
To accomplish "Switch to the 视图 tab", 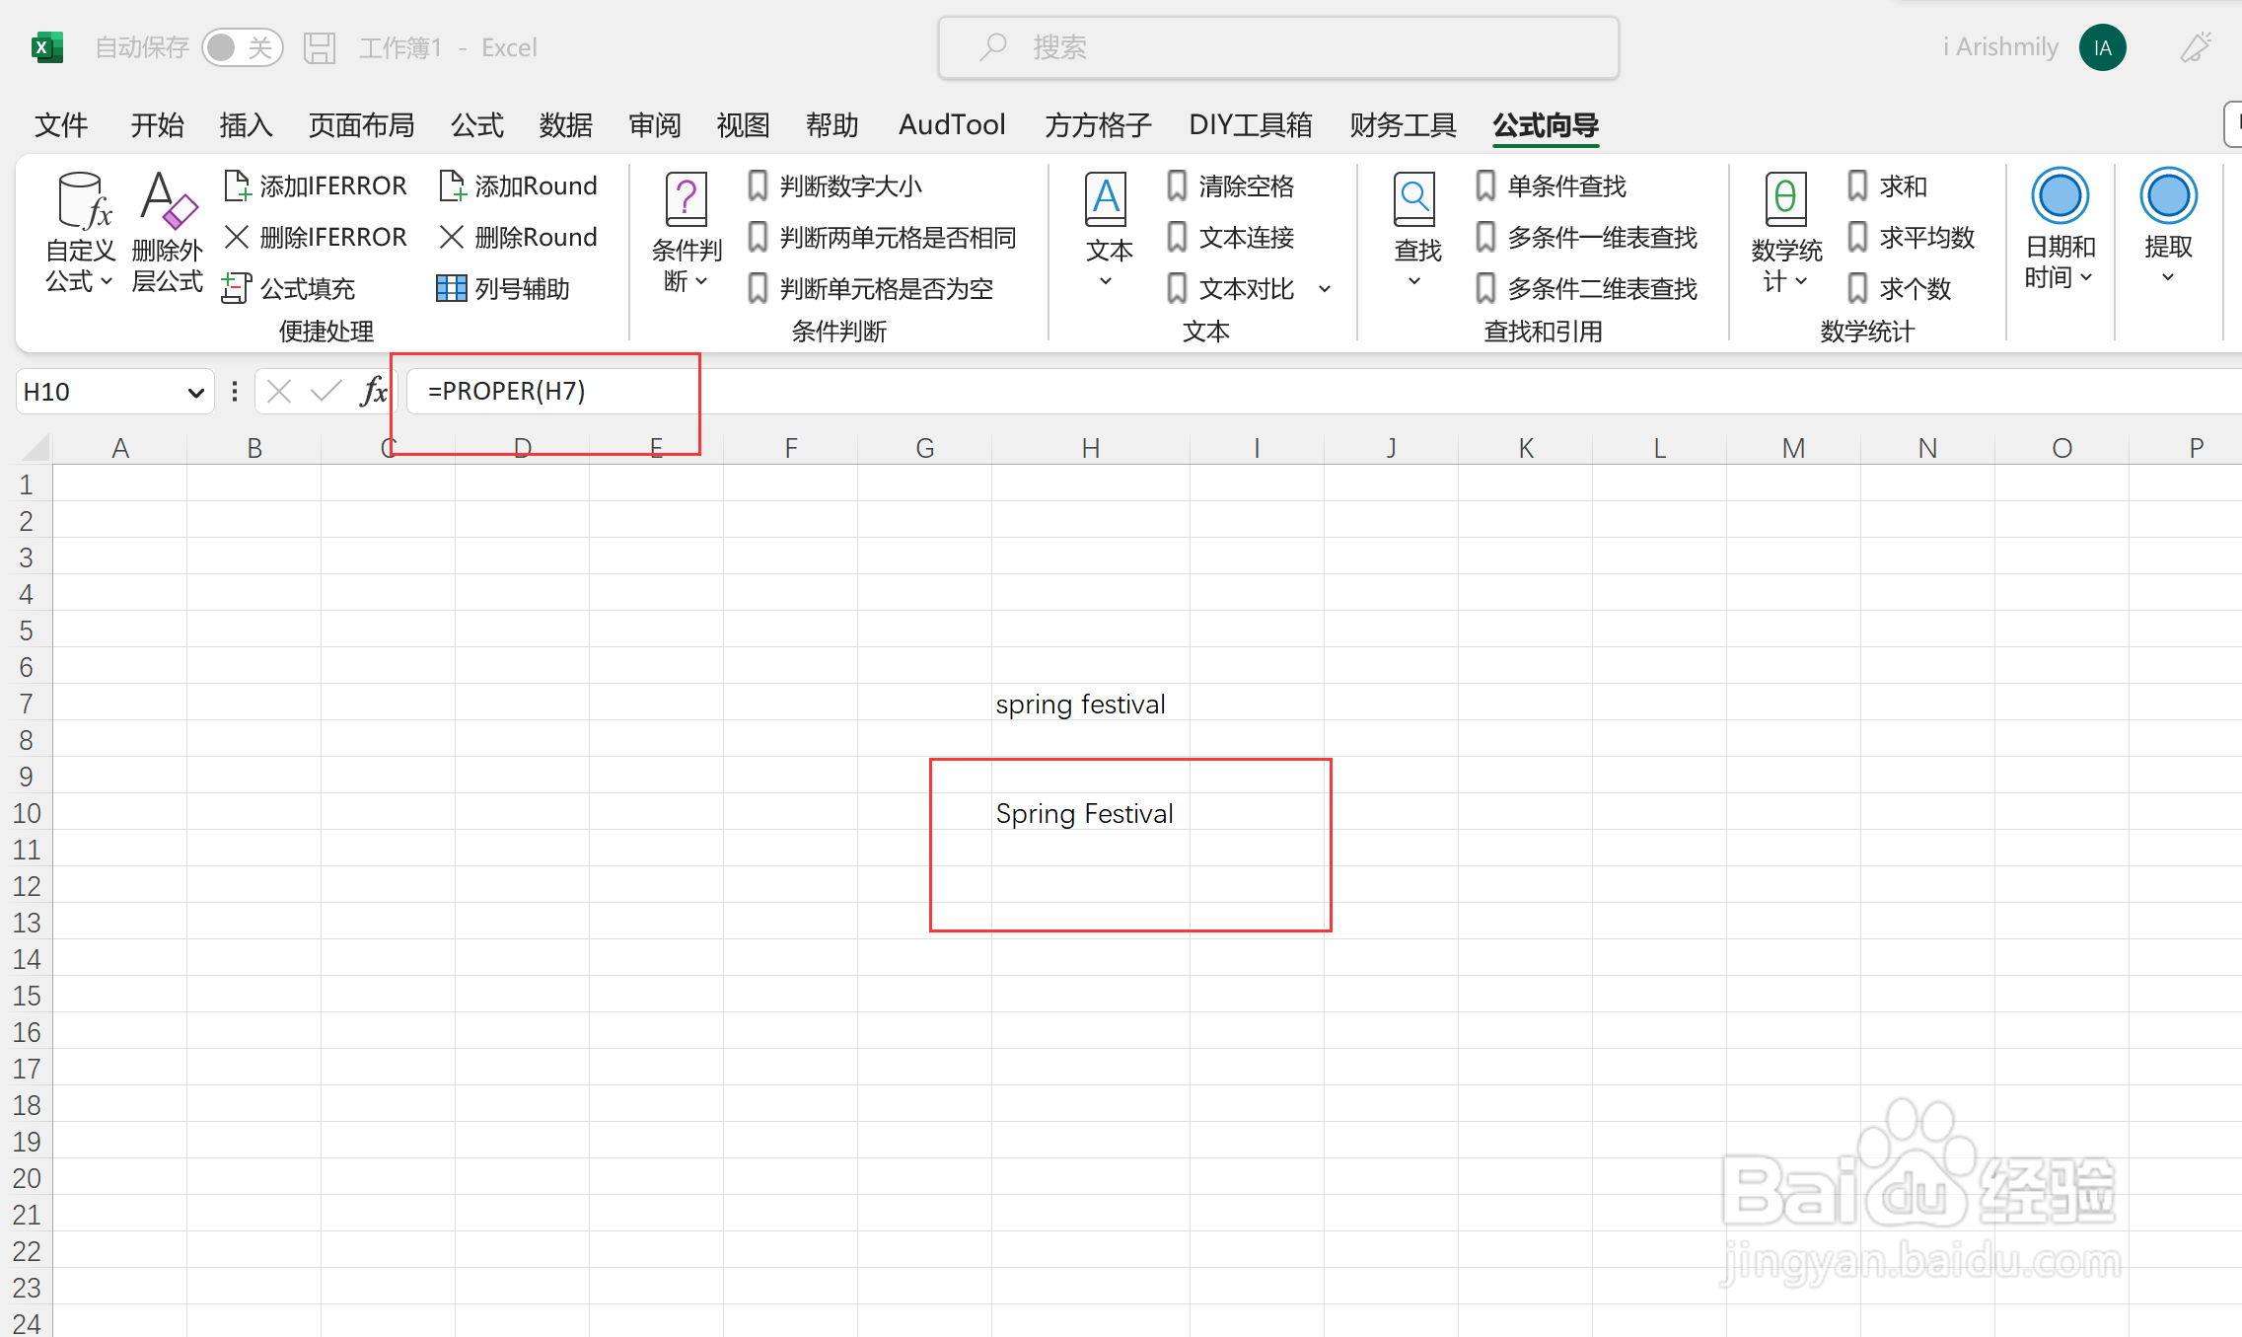I will pos(743,125).
